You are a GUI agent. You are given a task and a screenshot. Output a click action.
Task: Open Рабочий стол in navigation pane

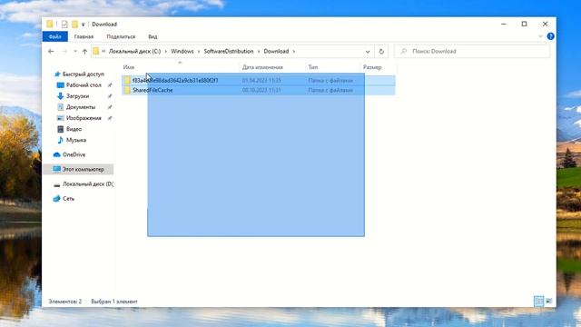[84, 85]
